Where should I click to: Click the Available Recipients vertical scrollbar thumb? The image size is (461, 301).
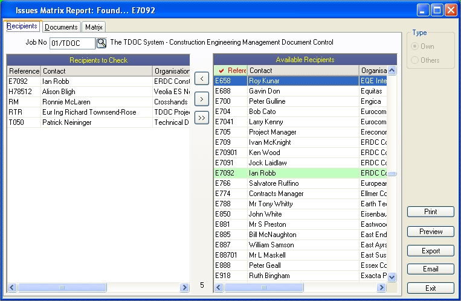pyautogui.click(x=392, y=174)
